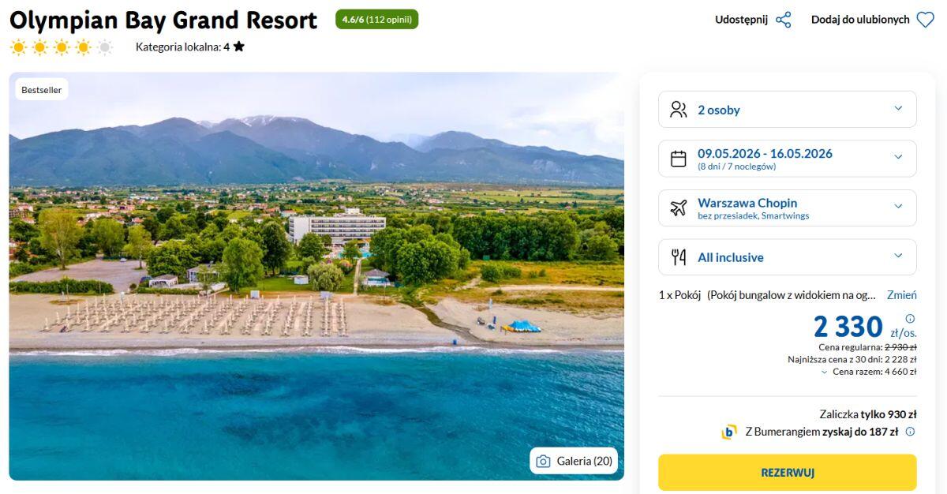Click the Bumerang logo icon
The width and height of the screenshot is (947, 494).
pyautogui.click(x=729, y=432)
